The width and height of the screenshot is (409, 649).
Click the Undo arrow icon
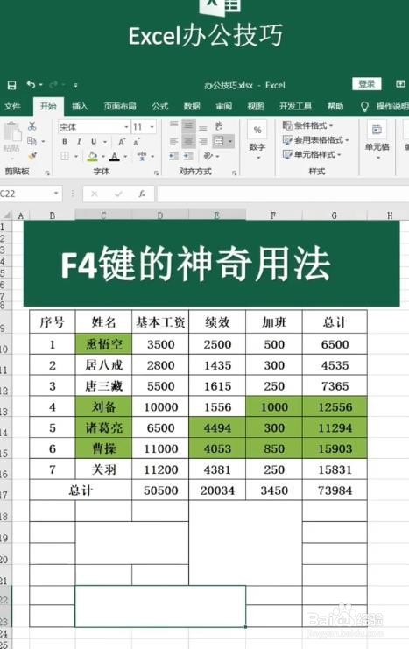click(x=32, y=84)
